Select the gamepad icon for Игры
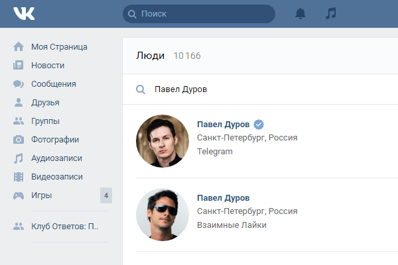Screen dimensions: 398x265 (19, 195)
